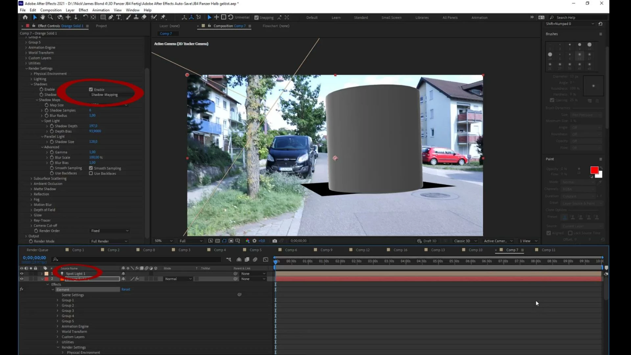Pick the Eraser tool
Image resolution: width=631 pixels, height=355 pixels.
(144, 17)
